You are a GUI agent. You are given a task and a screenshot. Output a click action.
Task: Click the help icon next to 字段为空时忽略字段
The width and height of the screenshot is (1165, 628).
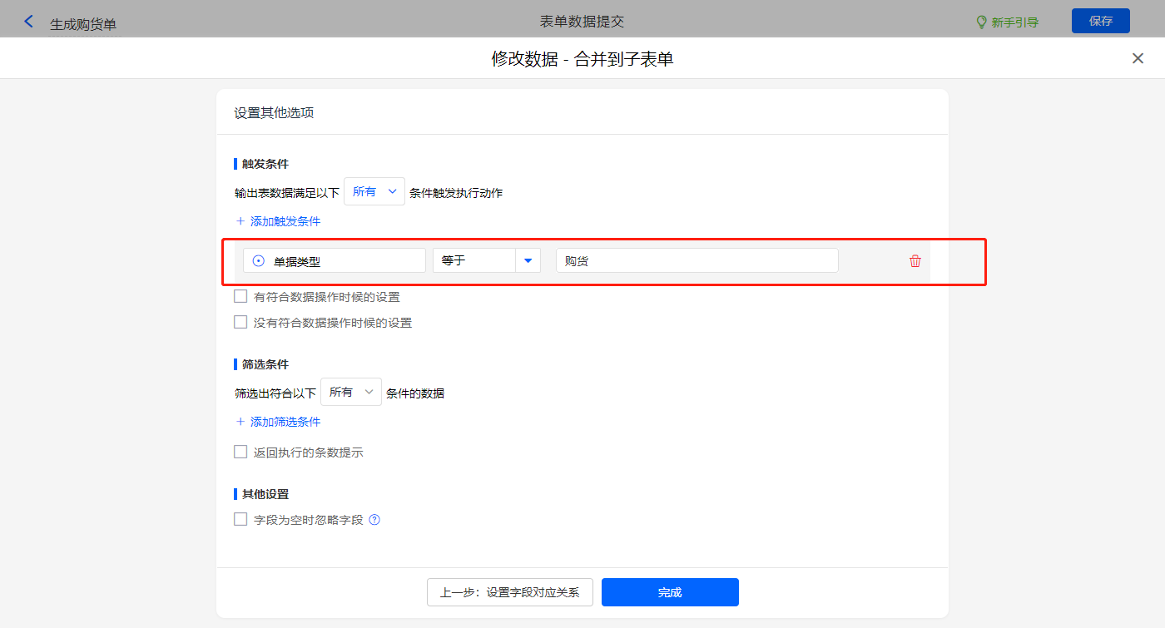(374, 520)
